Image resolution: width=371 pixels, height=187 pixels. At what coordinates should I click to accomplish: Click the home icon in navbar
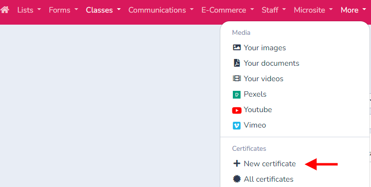pos(5,10)
